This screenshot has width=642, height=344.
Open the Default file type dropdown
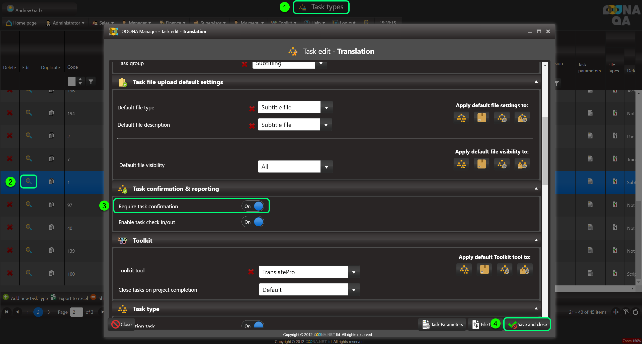click(x=326, y=108)
